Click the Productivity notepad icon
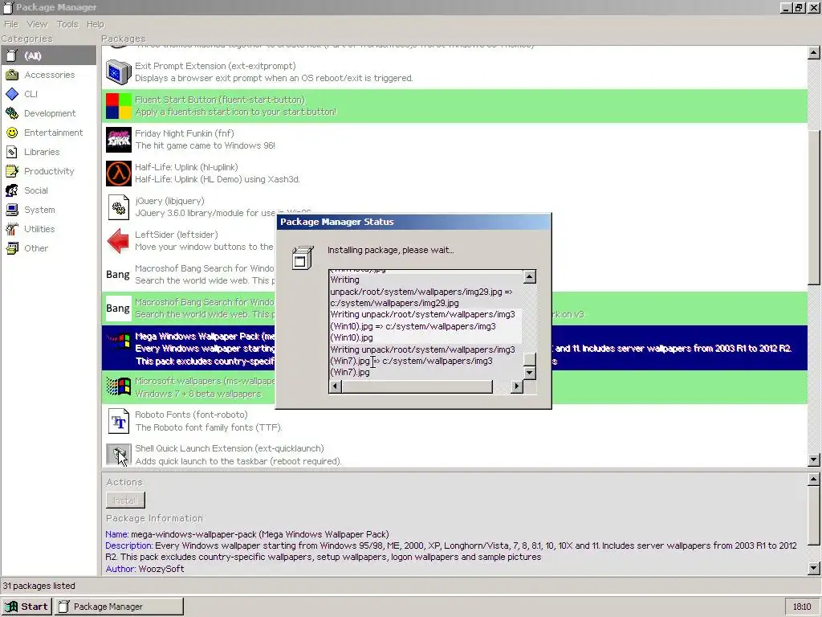The width and height of the screenshot is (822, 617). pyautogui.click(x=12, y=171)
